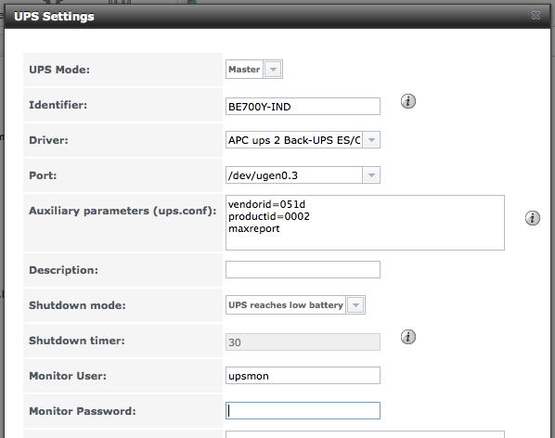
Task: Focus the empty Description field
Action: pos(303,270)
